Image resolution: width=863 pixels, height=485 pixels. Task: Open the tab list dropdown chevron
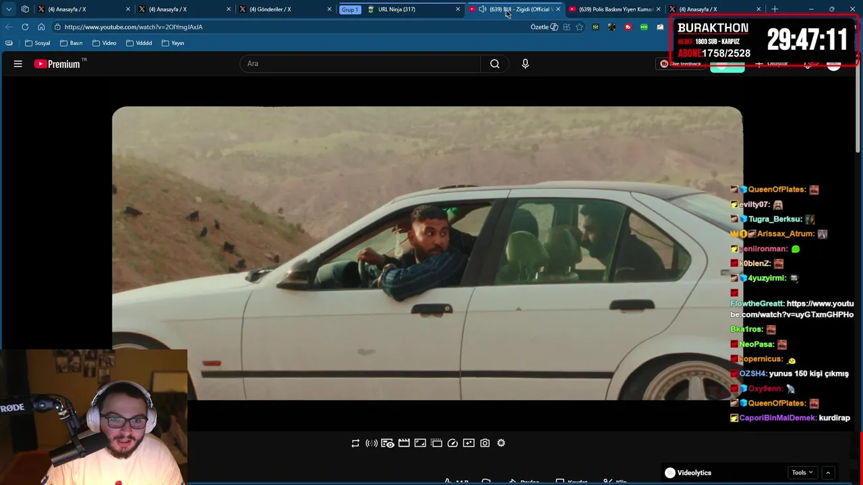pyautogui.click(x=9, y=9)
